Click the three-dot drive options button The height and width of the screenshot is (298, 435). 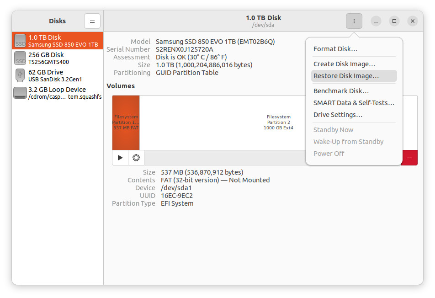(354, 21)
